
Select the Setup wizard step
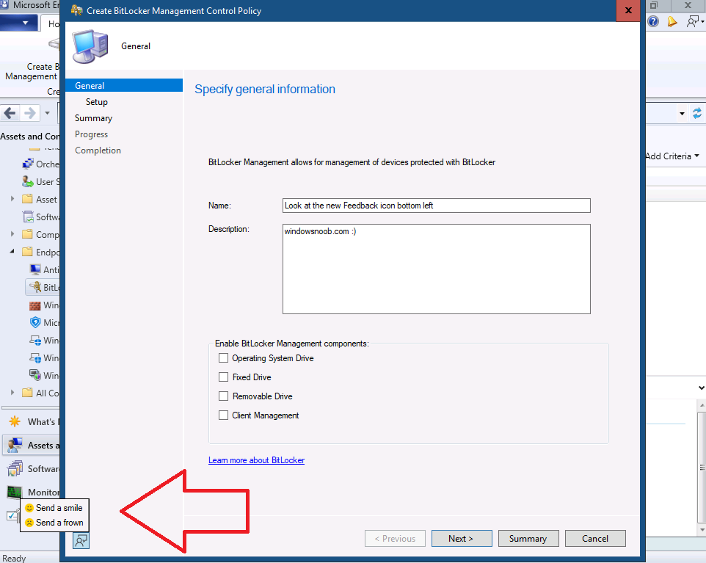97,102
